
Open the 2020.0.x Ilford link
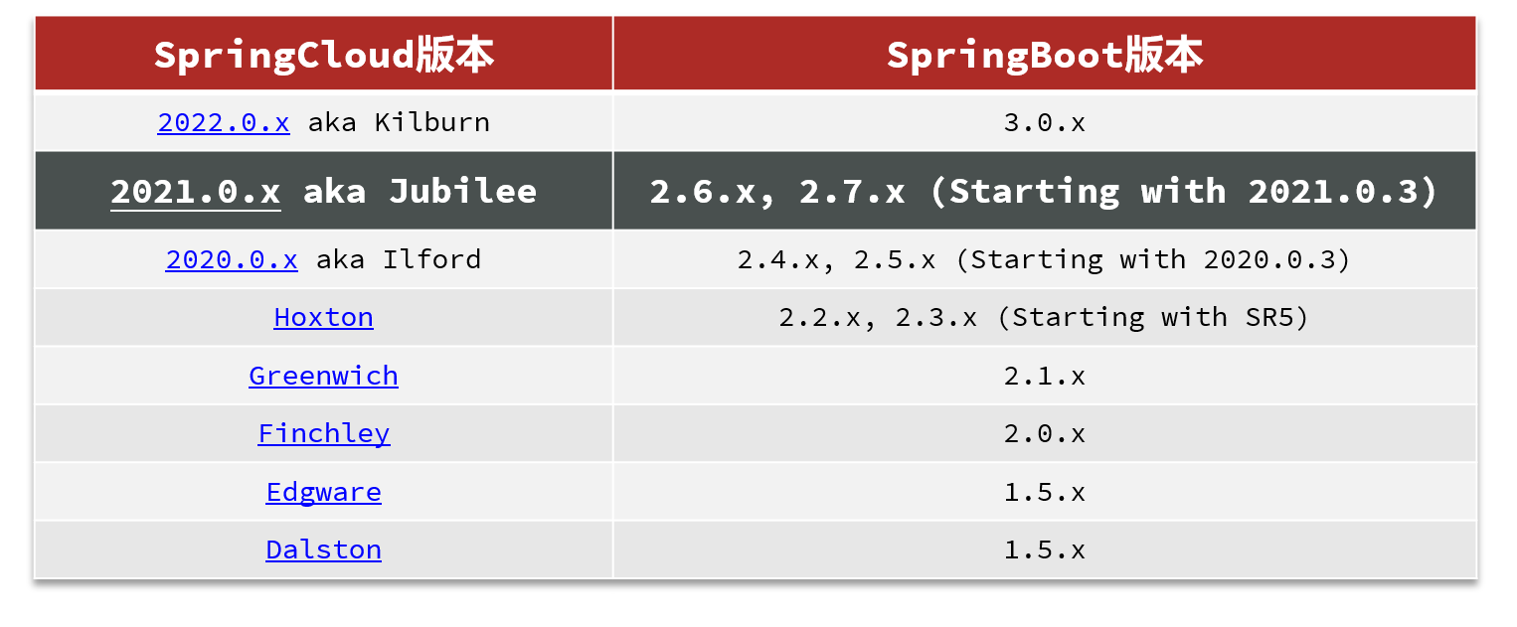(231, 259)
